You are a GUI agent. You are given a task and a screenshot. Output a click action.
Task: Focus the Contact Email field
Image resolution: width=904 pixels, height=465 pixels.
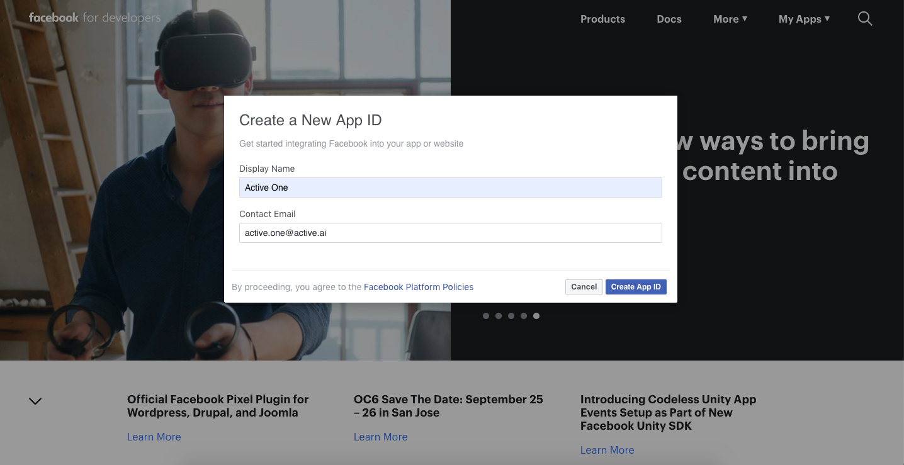(451, 233)
